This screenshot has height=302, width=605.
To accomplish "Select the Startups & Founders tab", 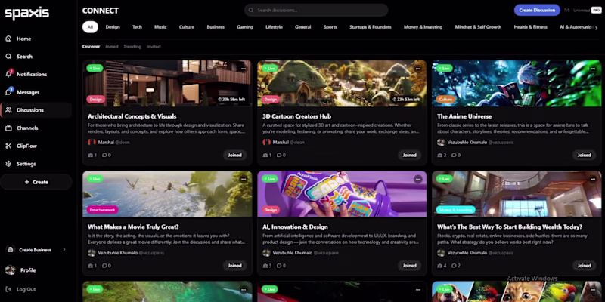I will pyautogui.click(x=371, y=27).
